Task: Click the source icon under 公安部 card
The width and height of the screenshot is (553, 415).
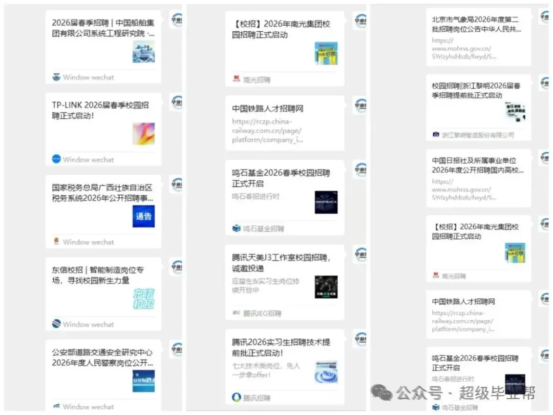Action: (x=56, y=406)
